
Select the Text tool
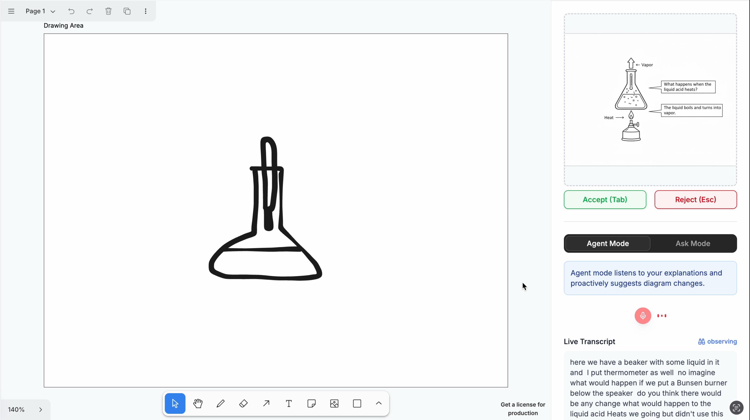(x=289, y=403)
